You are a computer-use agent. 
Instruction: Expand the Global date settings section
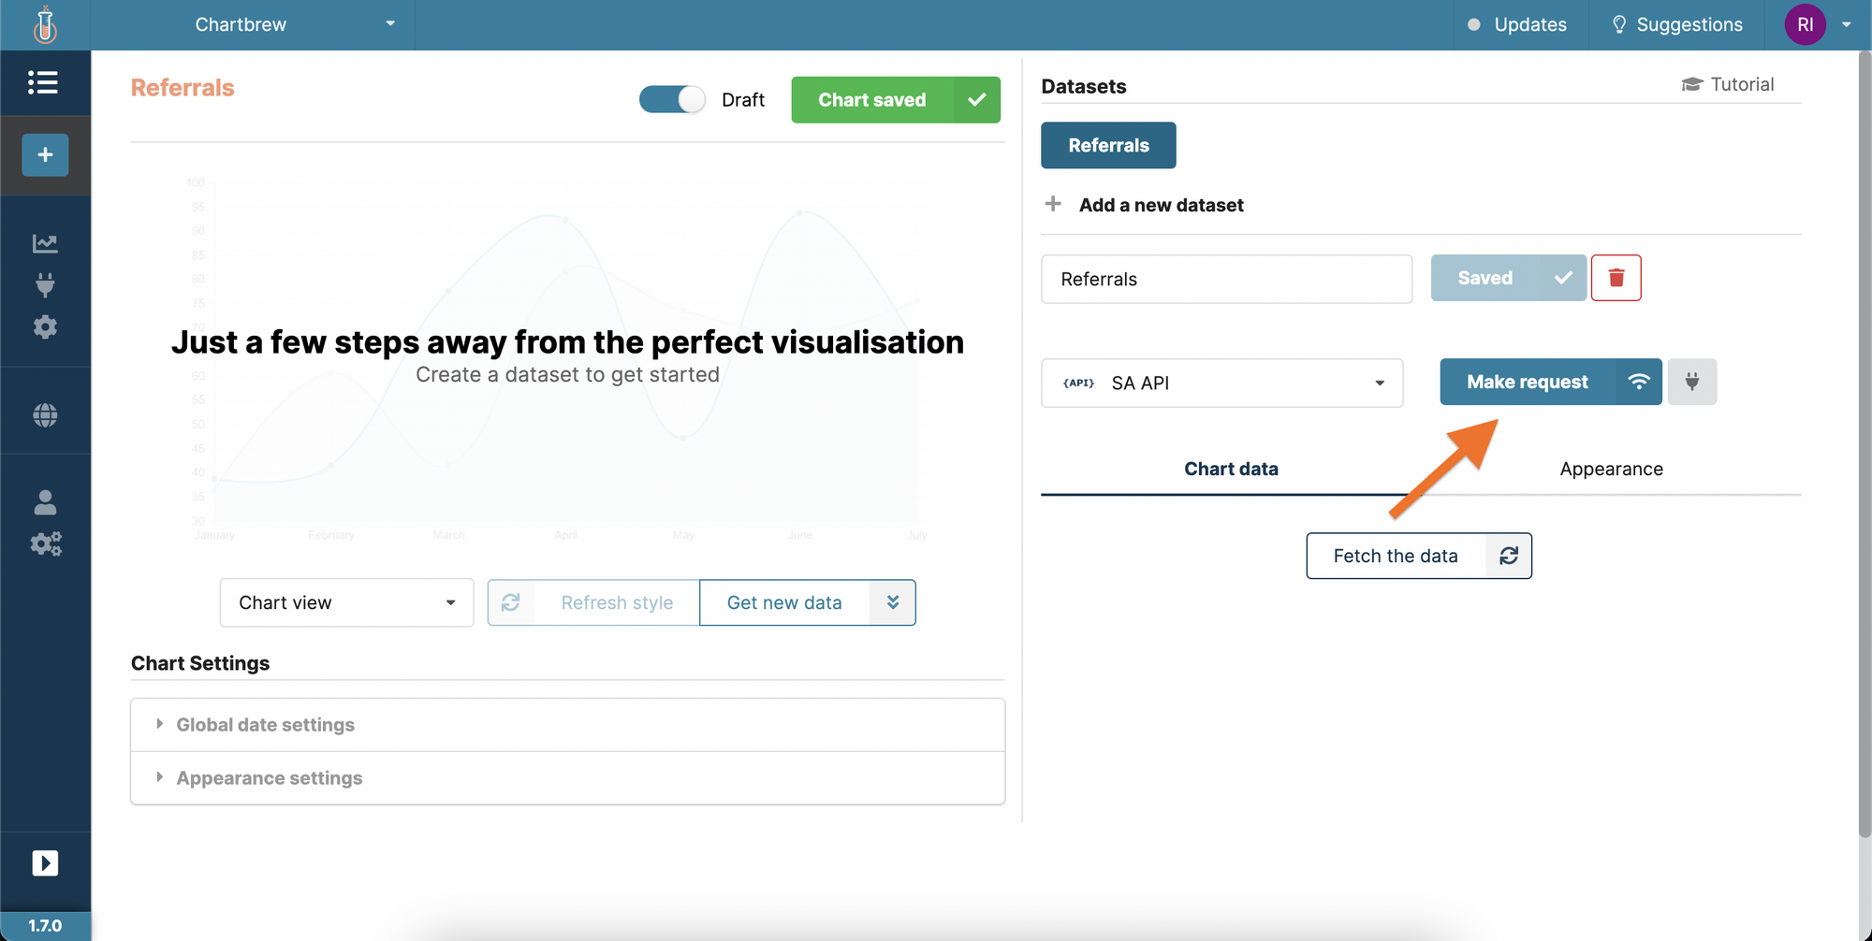pyautogui.click(x=265, y=724)
